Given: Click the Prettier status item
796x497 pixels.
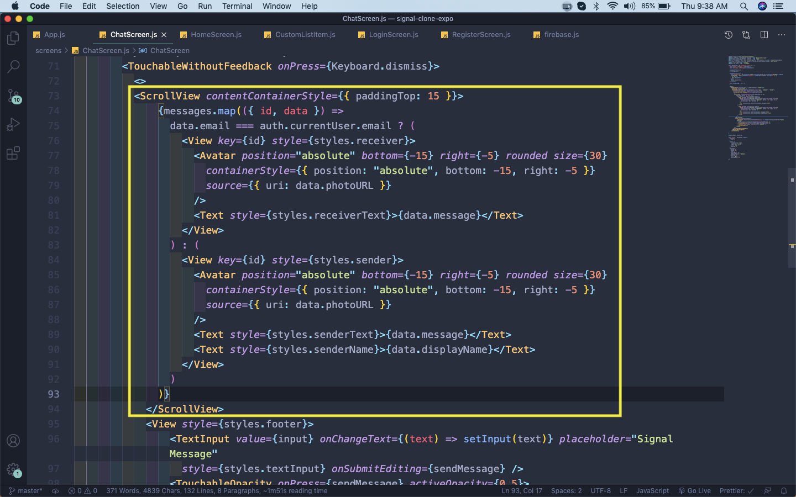Looking at the screenshot, I should pos(736,491).
